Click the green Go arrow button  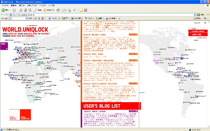tap(198, 15)
